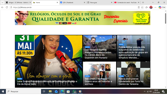
Task: Click scrollbar down arrow at page bottom
Action: [x=166, y=87]
